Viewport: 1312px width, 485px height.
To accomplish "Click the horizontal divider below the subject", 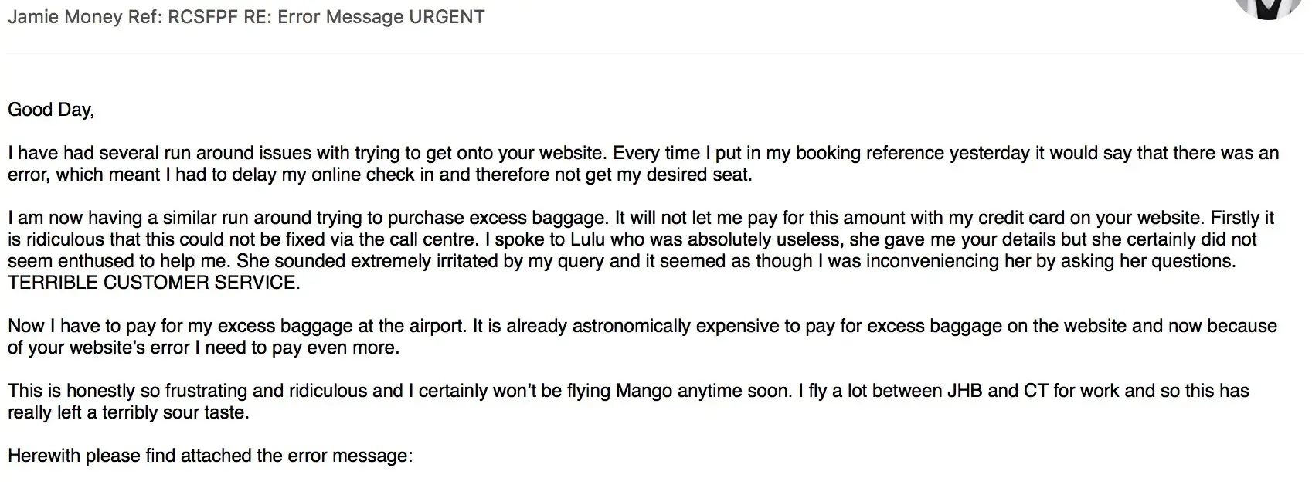I will point(655,54).
